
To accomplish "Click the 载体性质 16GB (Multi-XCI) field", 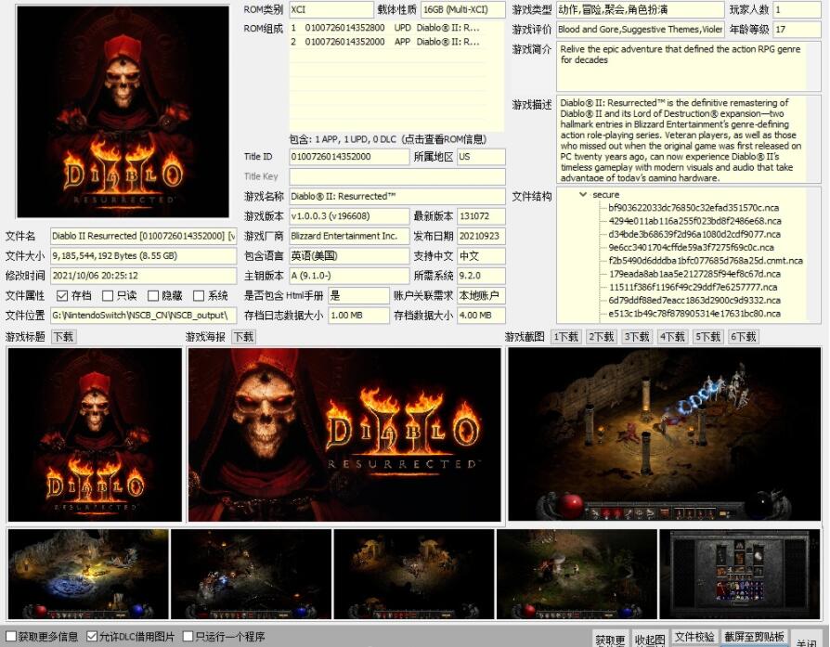I will click(463, 9).
